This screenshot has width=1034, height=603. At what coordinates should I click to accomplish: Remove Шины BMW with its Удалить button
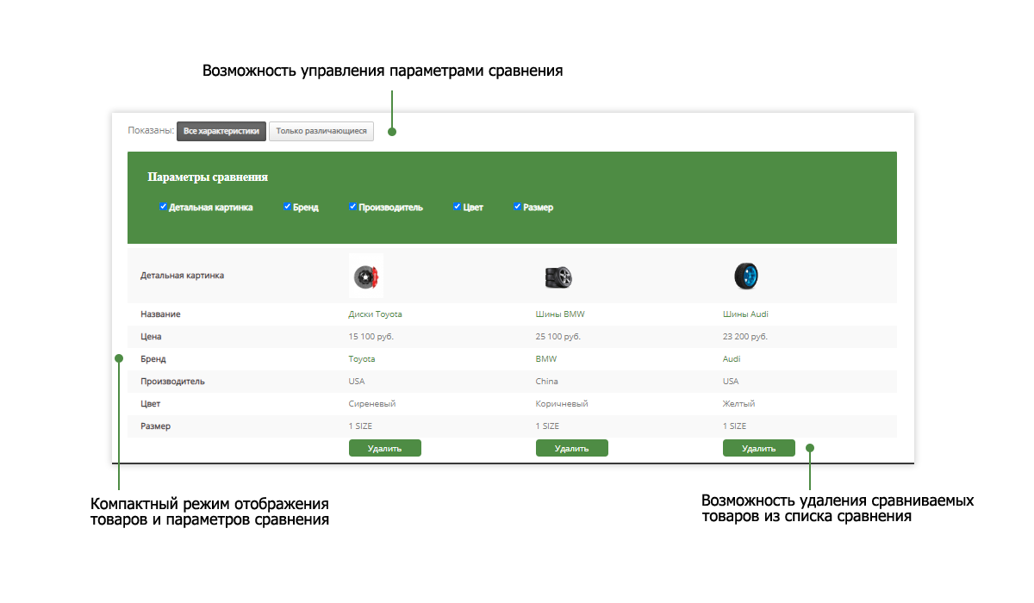(x=572, y=448)
